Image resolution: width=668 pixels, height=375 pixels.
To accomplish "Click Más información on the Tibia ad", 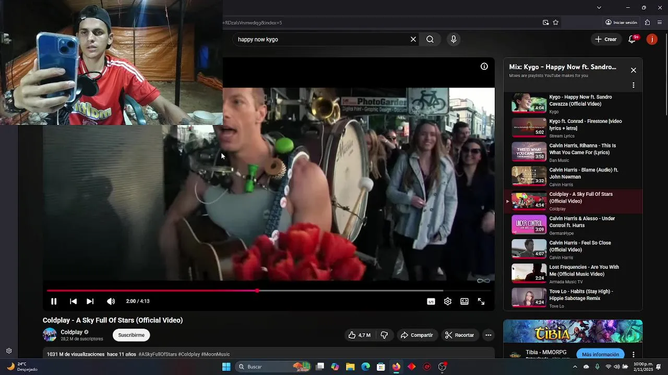I will click(600, 354).
